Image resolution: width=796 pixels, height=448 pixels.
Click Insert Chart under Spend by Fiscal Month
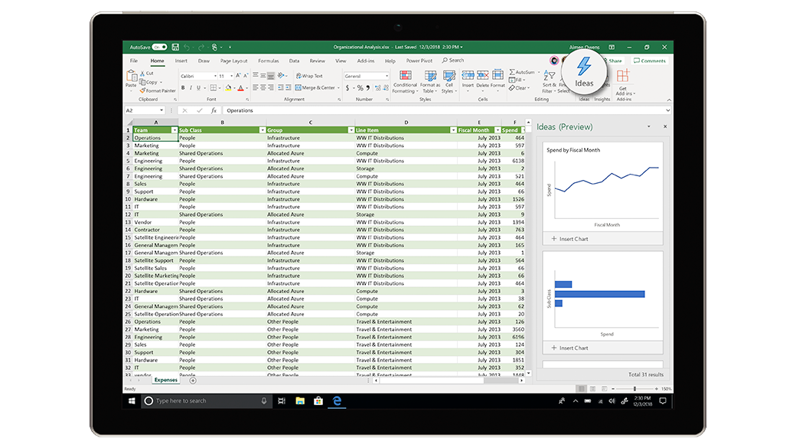(x=570, y=239)
